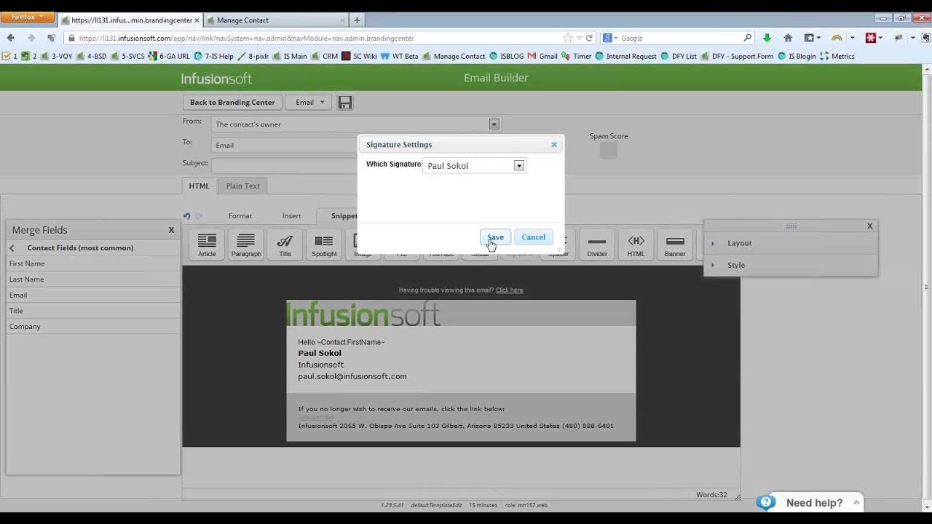Image resolution: width=932 pixels, height=524 pixels.
Task: Switch to the Plain Text tab
Action: tap(242, 186)
